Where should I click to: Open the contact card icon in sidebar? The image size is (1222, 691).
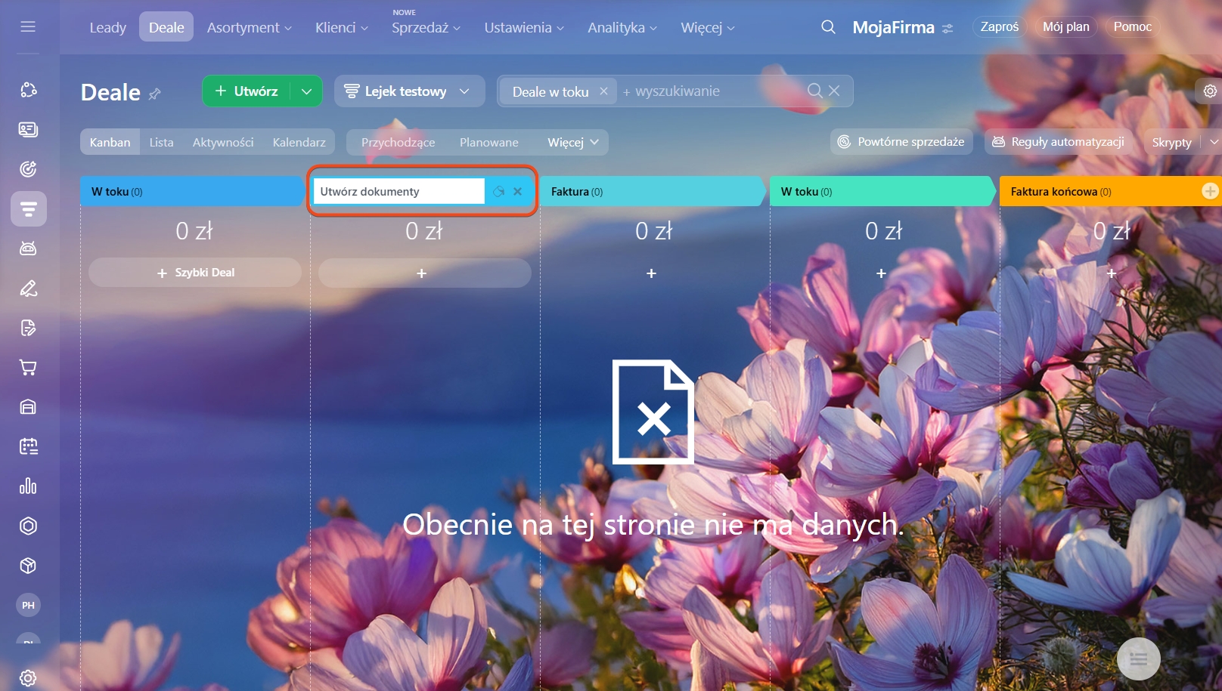(x=28, y=130)
